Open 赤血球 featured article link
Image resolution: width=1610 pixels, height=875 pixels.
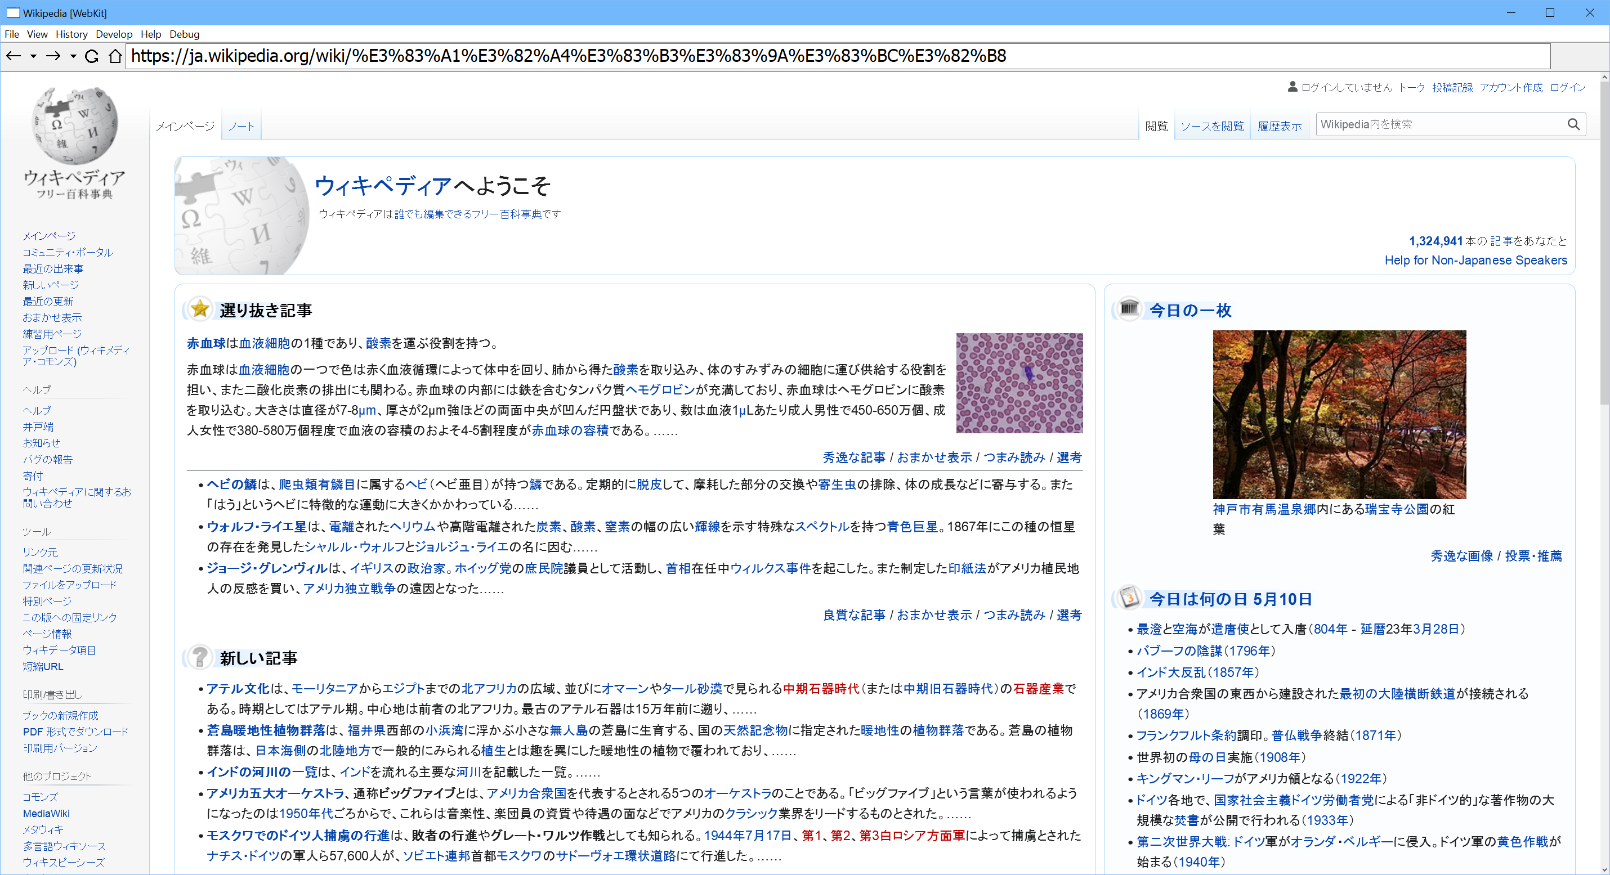(206, 343)
